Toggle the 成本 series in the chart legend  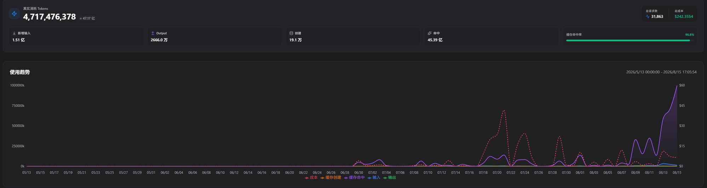pyautogui.click(x=311, y=178)
